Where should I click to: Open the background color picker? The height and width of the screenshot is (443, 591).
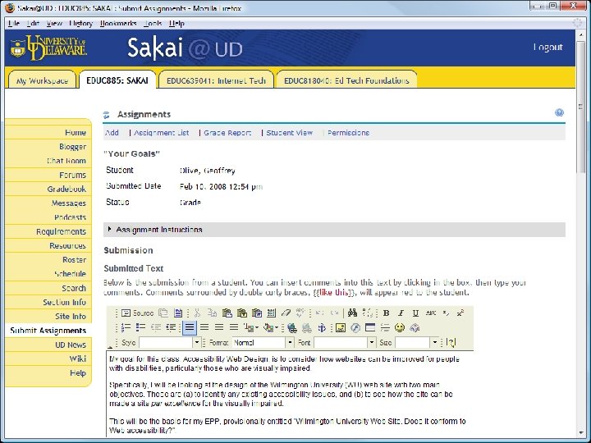(x=270, y=327)
